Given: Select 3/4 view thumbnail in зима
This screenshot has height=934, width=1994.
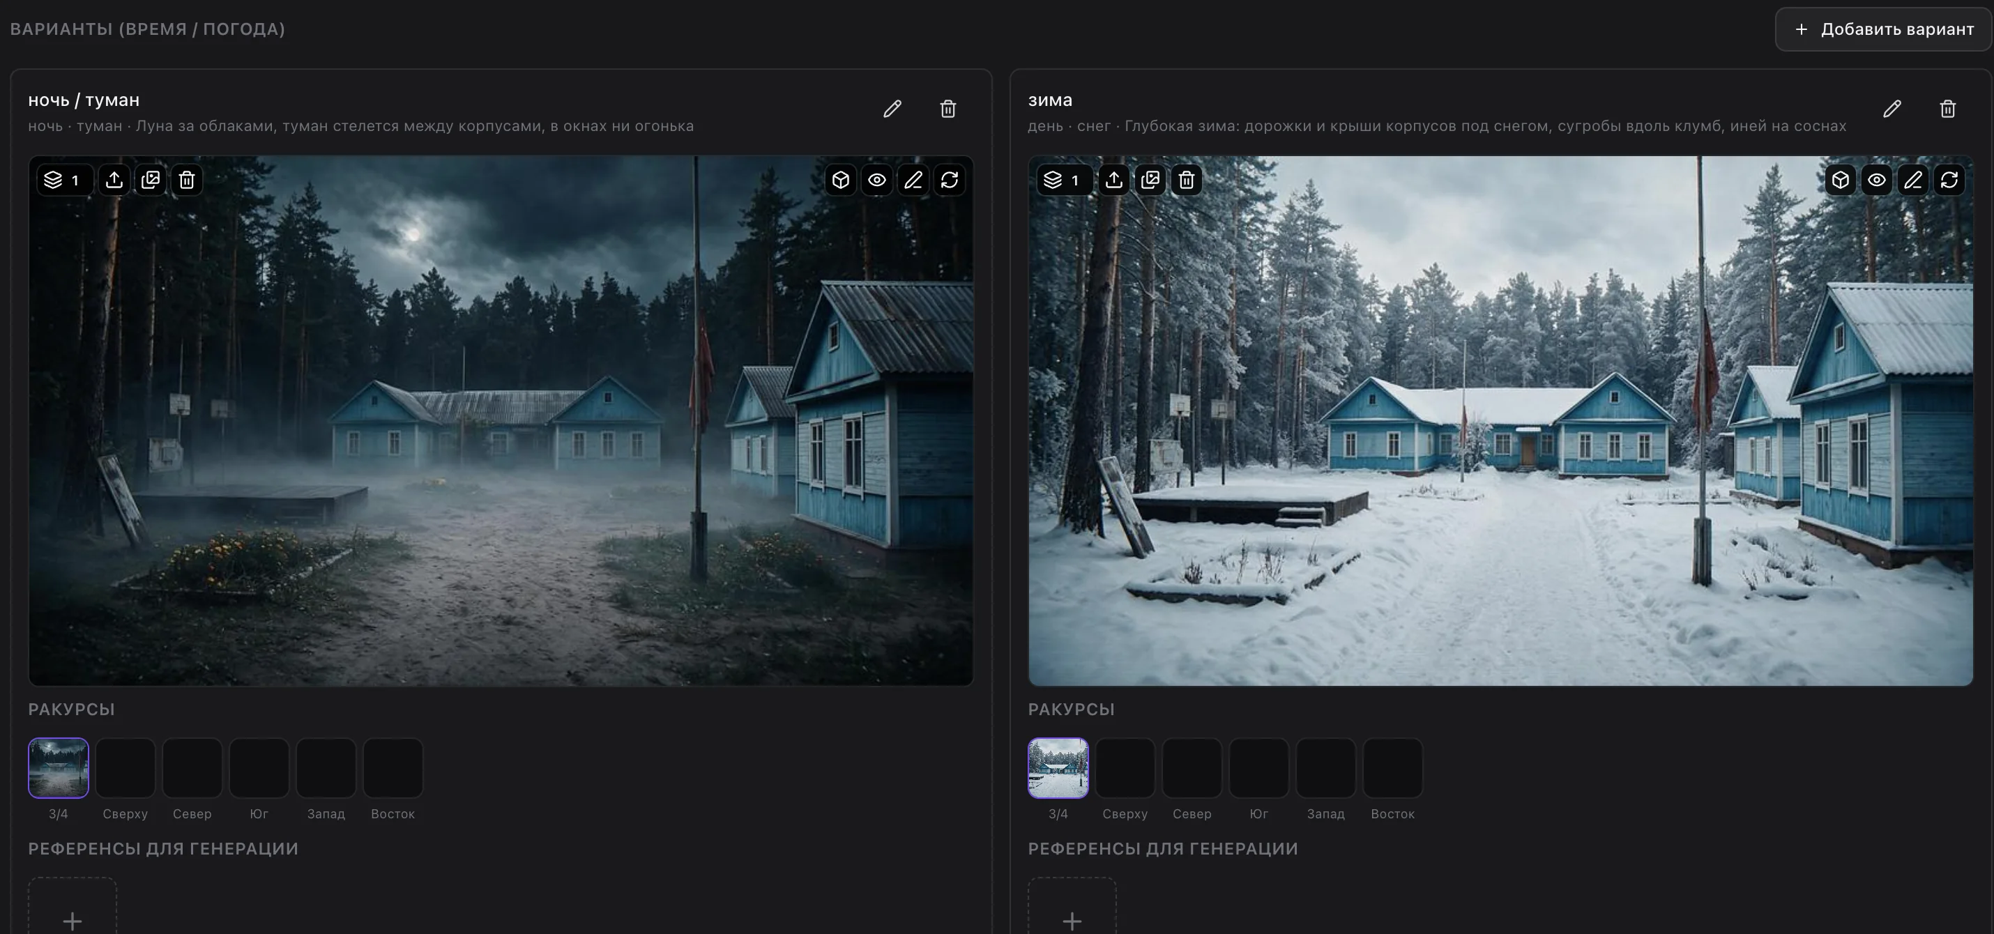Looking at the screenshot, I should pos(1059,767).
